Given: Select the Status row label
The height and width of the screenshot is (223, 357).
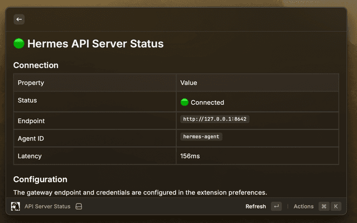Looking at the screenshot, I should (27, 100).
